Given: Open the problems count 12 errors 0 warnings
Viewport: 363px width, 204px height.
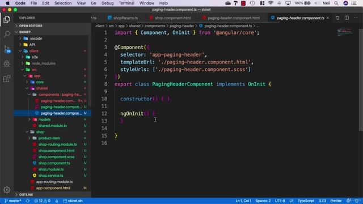Looking at the screenshot, I should [x=42, y=201].
